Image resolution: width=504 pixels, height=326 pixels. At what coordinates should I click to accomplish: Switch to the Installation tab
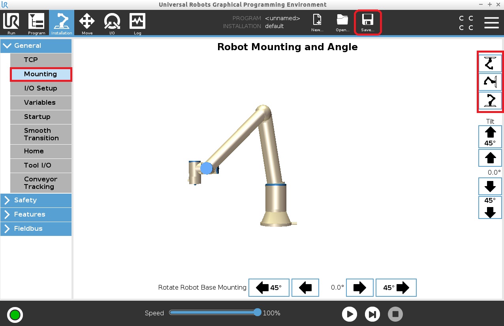pyautogui.click(x=62, y=23)
